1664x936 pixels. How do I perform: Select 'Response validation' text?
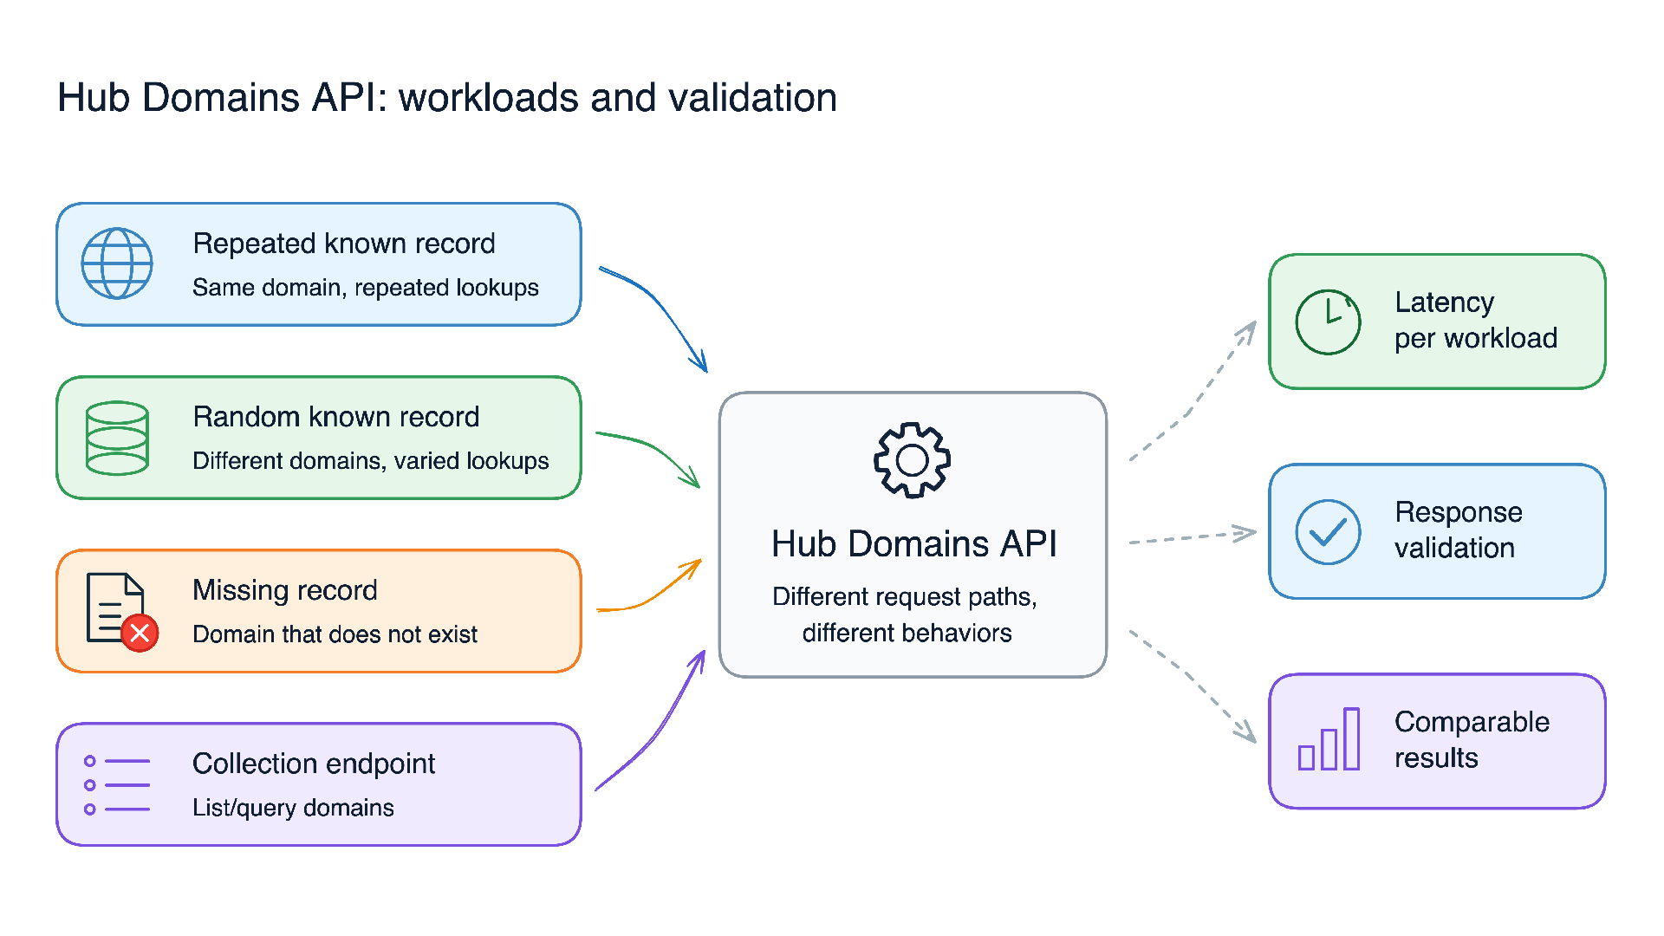[1459, 530]
